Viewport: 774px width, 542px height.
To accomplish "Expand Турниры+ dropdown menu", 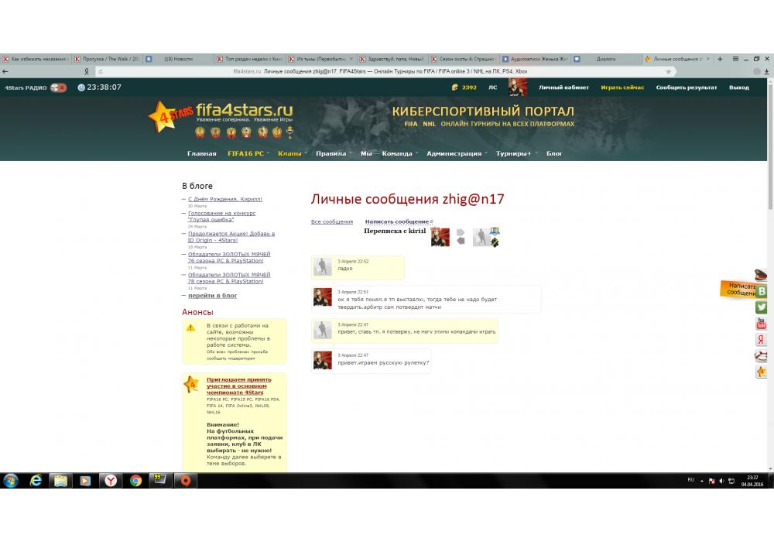I will (517, 153).
